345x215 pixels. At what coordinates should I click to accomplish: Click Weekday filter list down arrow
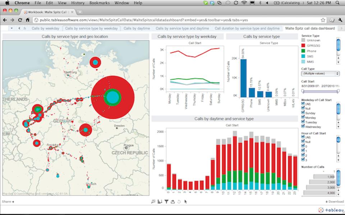(x=338, y=127)
